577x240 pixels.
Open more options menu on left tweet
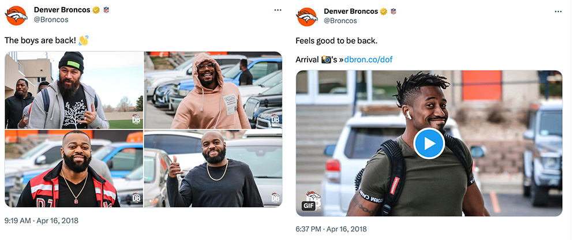[278, 10]
